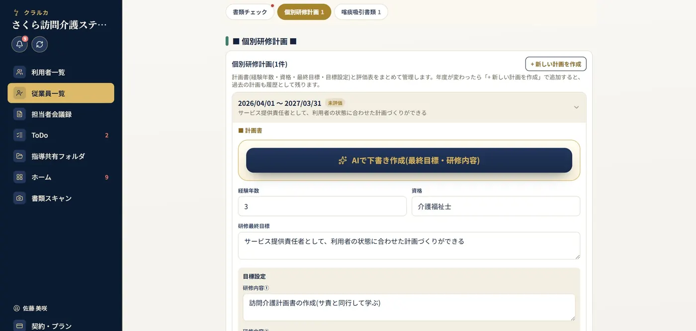
Task: Switch to the 喀痰吸引書類 1 tab
Action: (x=361, y=12)
